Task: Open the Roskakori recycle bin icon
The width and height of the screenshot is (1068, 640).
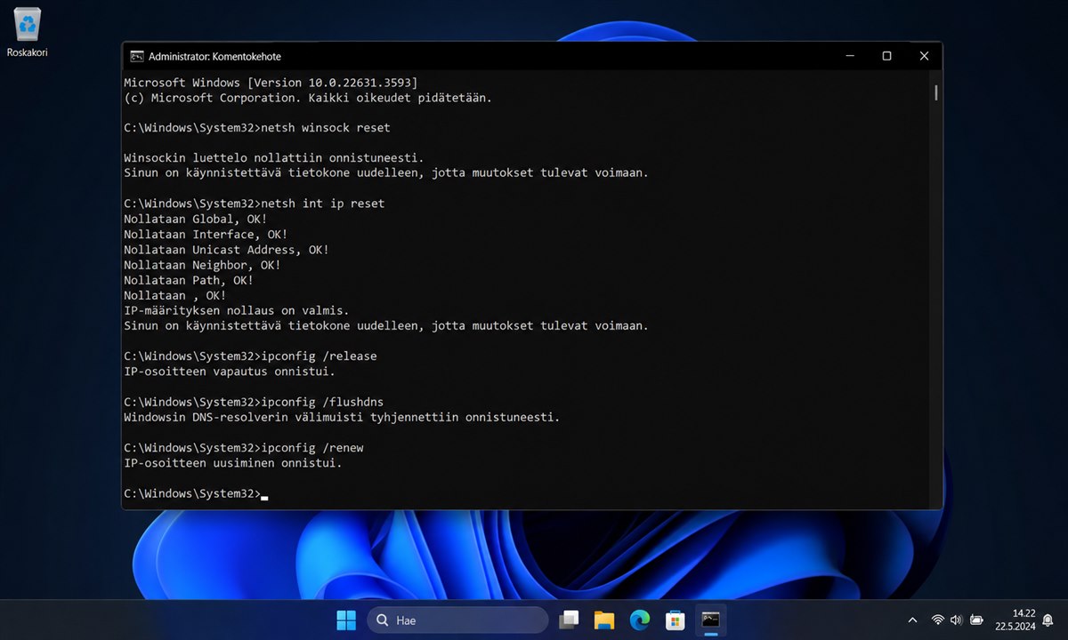Action: click(27, 33)
